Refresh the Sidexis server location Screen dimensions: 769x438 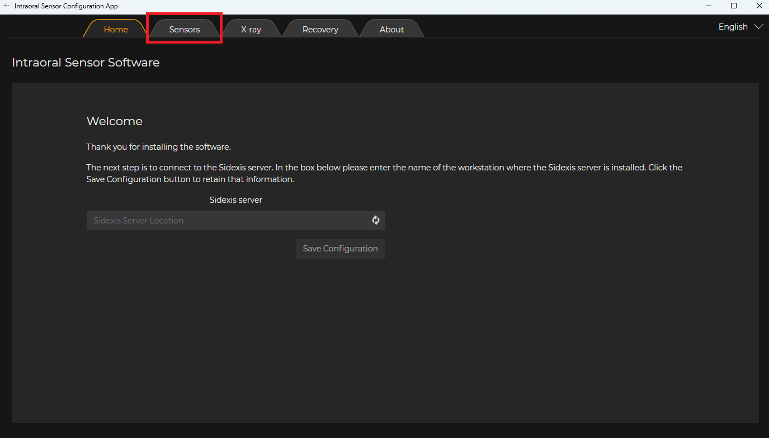pyautogui.click(x=376, y=220)
